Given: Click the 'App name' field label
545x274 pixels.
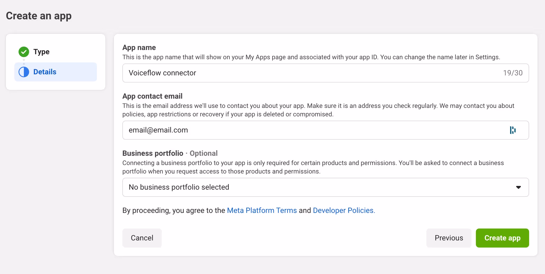Looking at the screenshot, I should coord(139,48).
